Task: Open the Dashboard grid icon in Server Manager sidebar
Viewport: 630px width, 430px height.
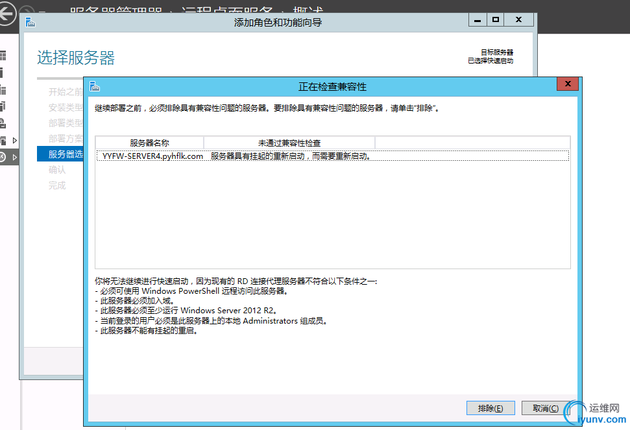Action: [3, 55]
